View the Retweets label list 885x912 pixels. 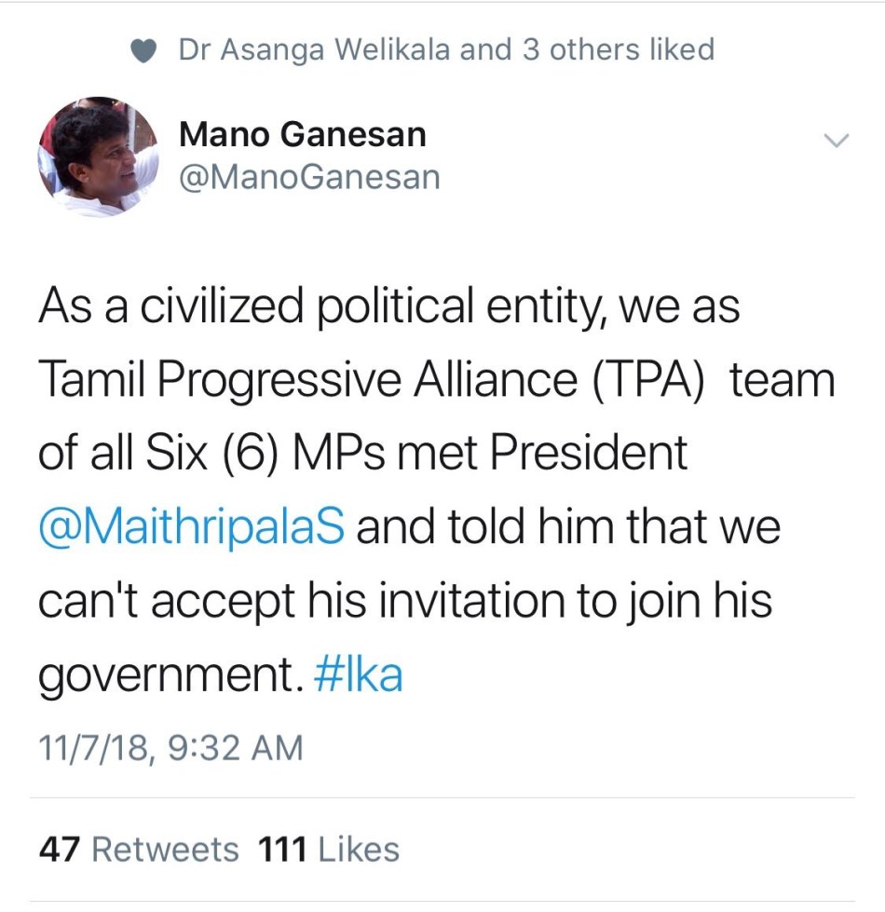coord(166,850)
